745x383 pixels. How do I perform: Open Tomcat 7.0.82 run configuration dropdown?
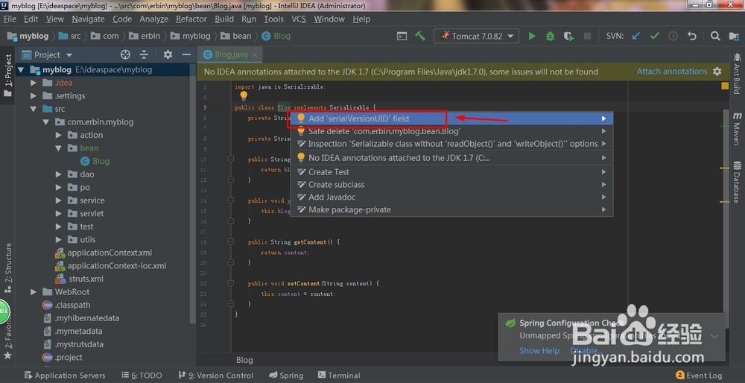click(476, 36)
